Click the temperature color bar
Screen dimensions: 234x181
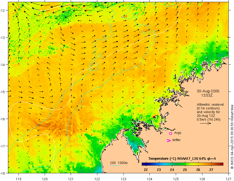pos(182,164)
